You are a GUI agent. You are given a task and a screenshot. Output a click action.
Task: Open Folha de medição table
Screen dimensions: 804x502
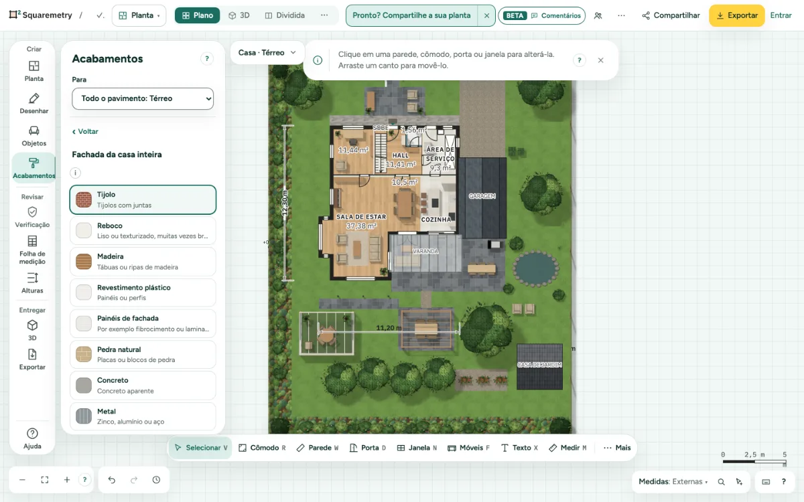(32, 249)
